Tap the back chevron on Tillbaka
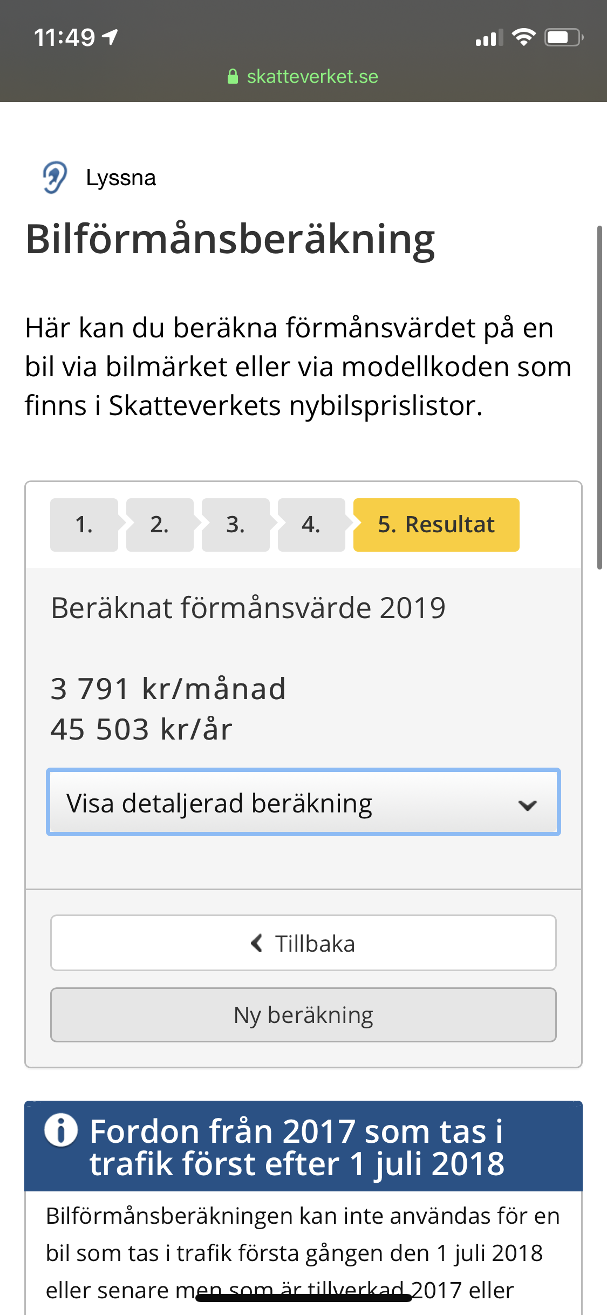The height and width of the screenshot is (1315, 607). (257, 943)
